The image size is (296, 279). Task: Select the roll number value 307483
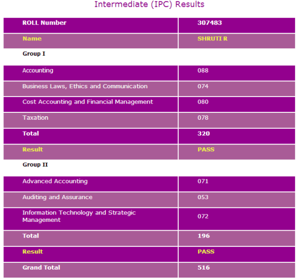click(x=206, y=23)
